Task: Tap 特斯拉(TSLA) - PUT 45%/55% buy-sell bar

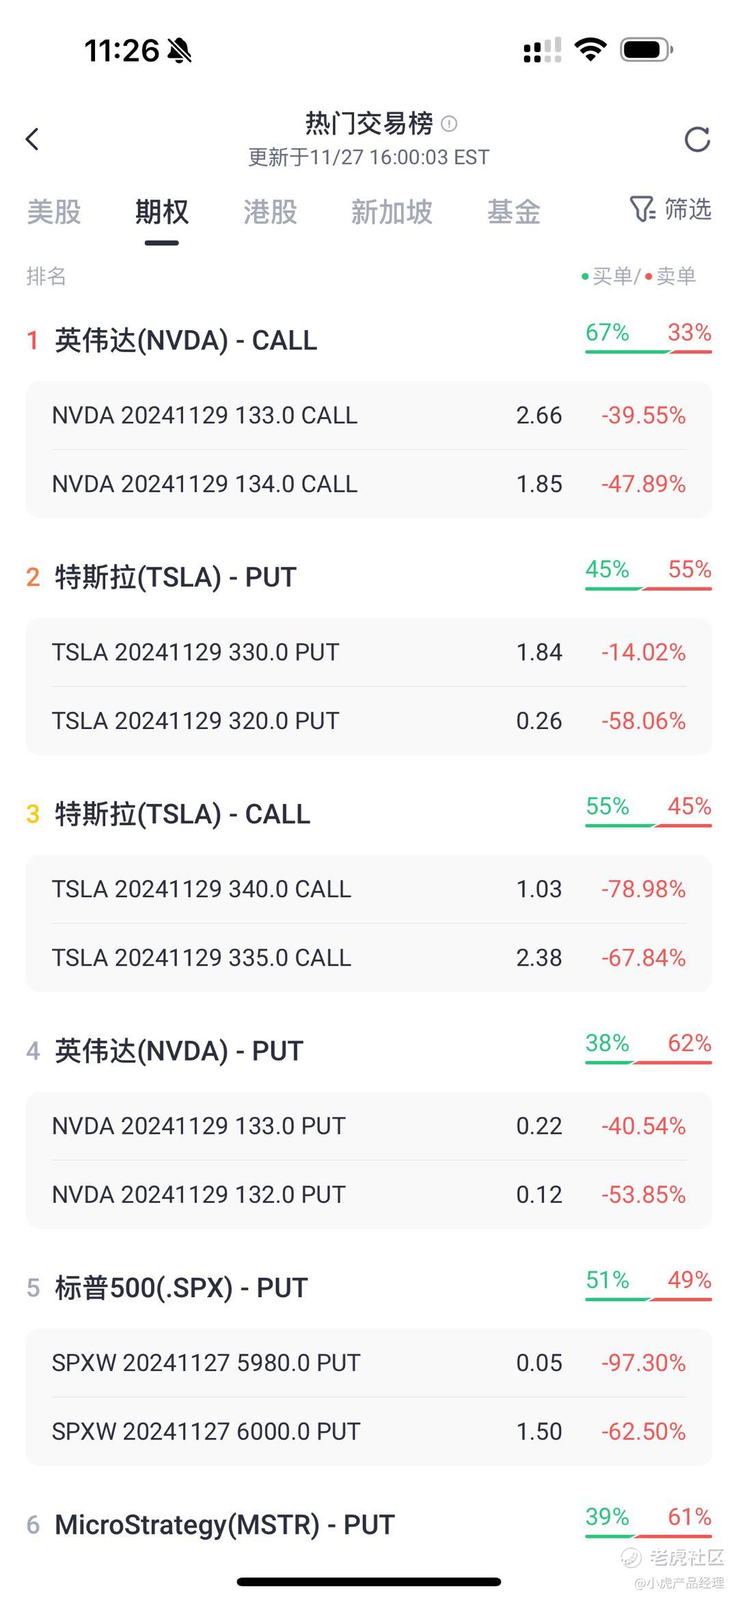Action: (x=648, y=588)
